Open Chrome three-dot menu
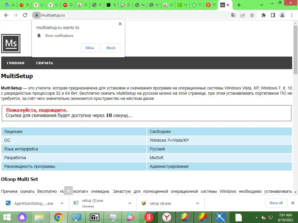The image size is (298, 223). [292, 15]
